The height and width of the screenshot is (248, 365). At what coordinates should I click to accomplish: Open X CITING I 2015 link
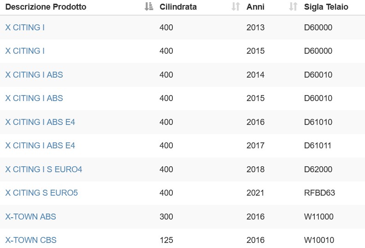pyautogui.click(x=25, y=51)
